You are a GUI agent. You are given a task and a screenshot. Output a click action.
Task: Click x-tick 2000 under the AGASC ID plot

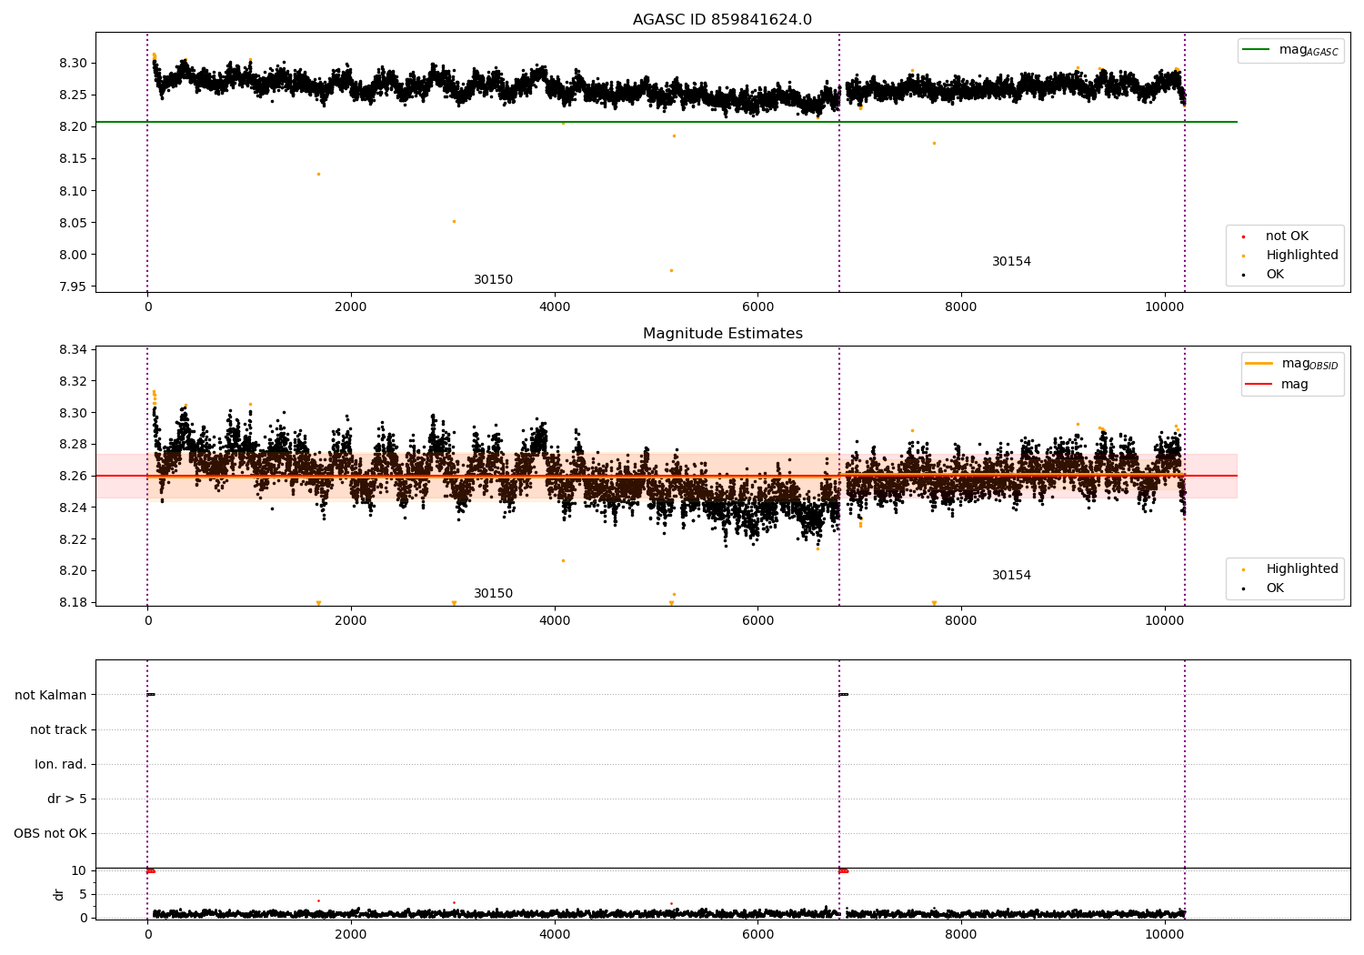click(x=351, y=307)
